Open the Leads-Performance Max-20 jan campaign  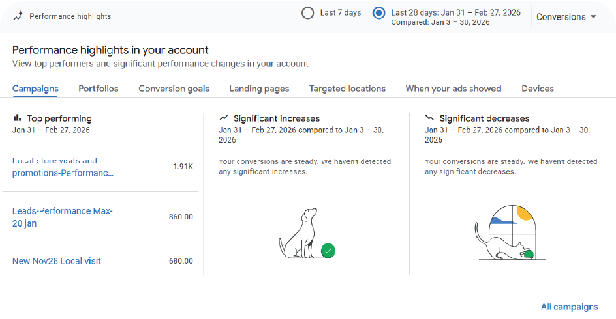point(63,217)
